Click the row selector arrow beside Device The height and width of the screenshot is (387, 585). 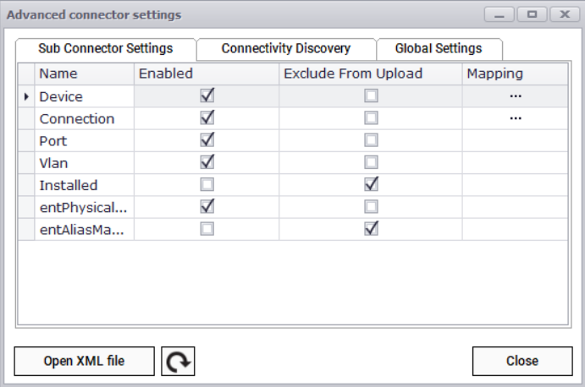tap(25, 97)
